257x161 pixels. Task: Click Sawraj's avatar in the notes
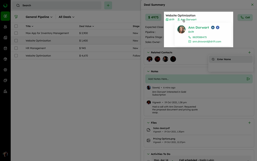[x=149, y=88]
